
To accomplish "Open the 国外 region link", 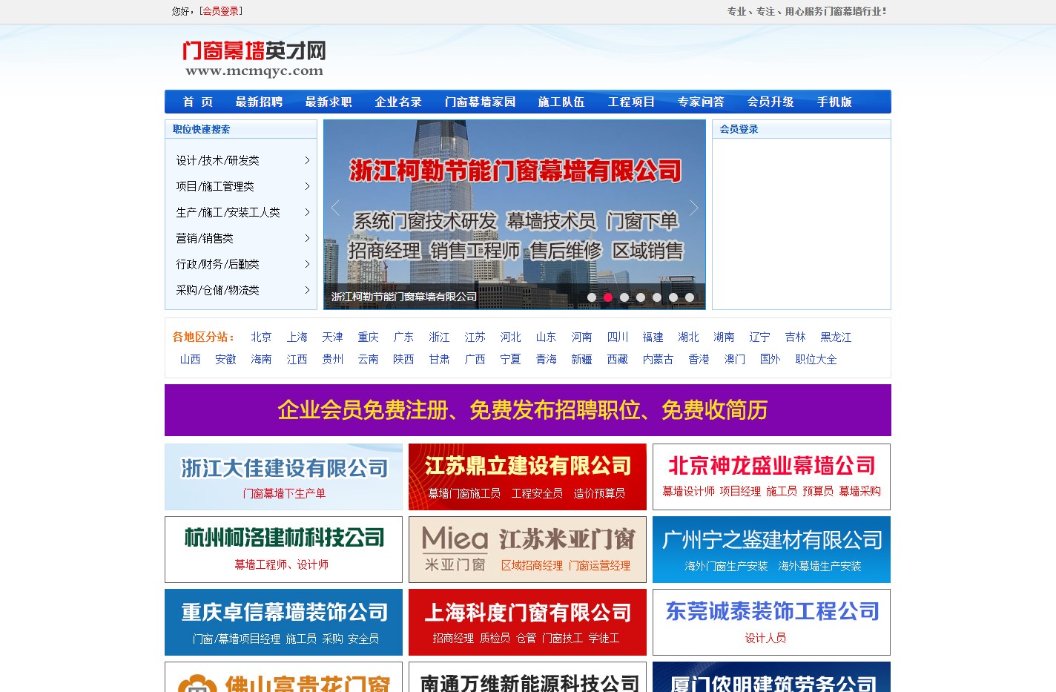I will [x=770, y=359].
